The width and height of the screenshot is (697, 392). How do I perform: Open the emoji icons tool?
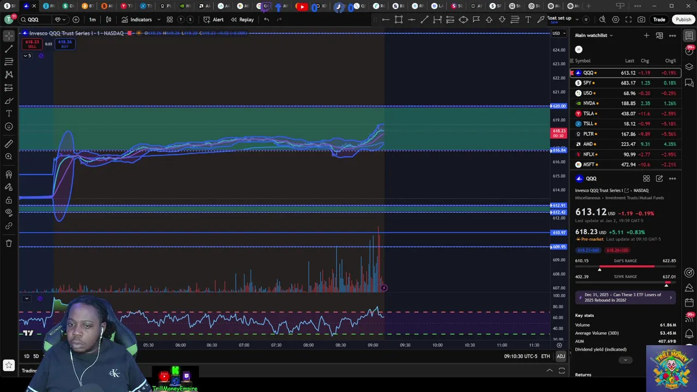pos(9,126)
